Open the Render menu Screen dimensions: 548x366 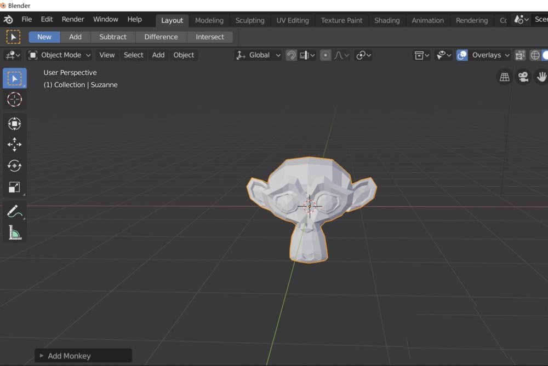73,19
